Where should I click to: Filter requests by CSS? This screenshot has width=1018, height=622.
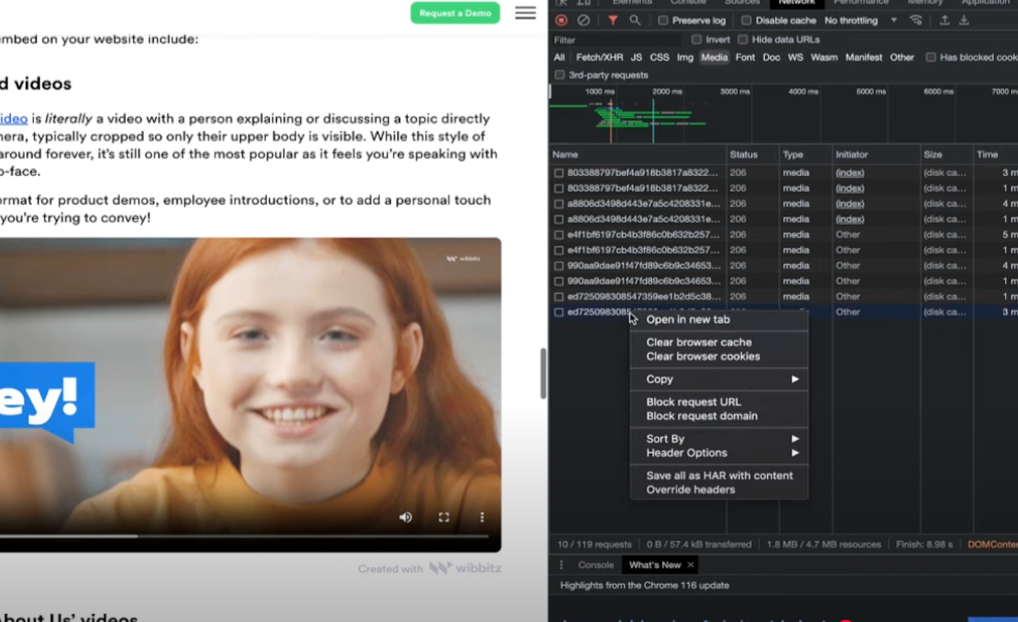point(659,57)
